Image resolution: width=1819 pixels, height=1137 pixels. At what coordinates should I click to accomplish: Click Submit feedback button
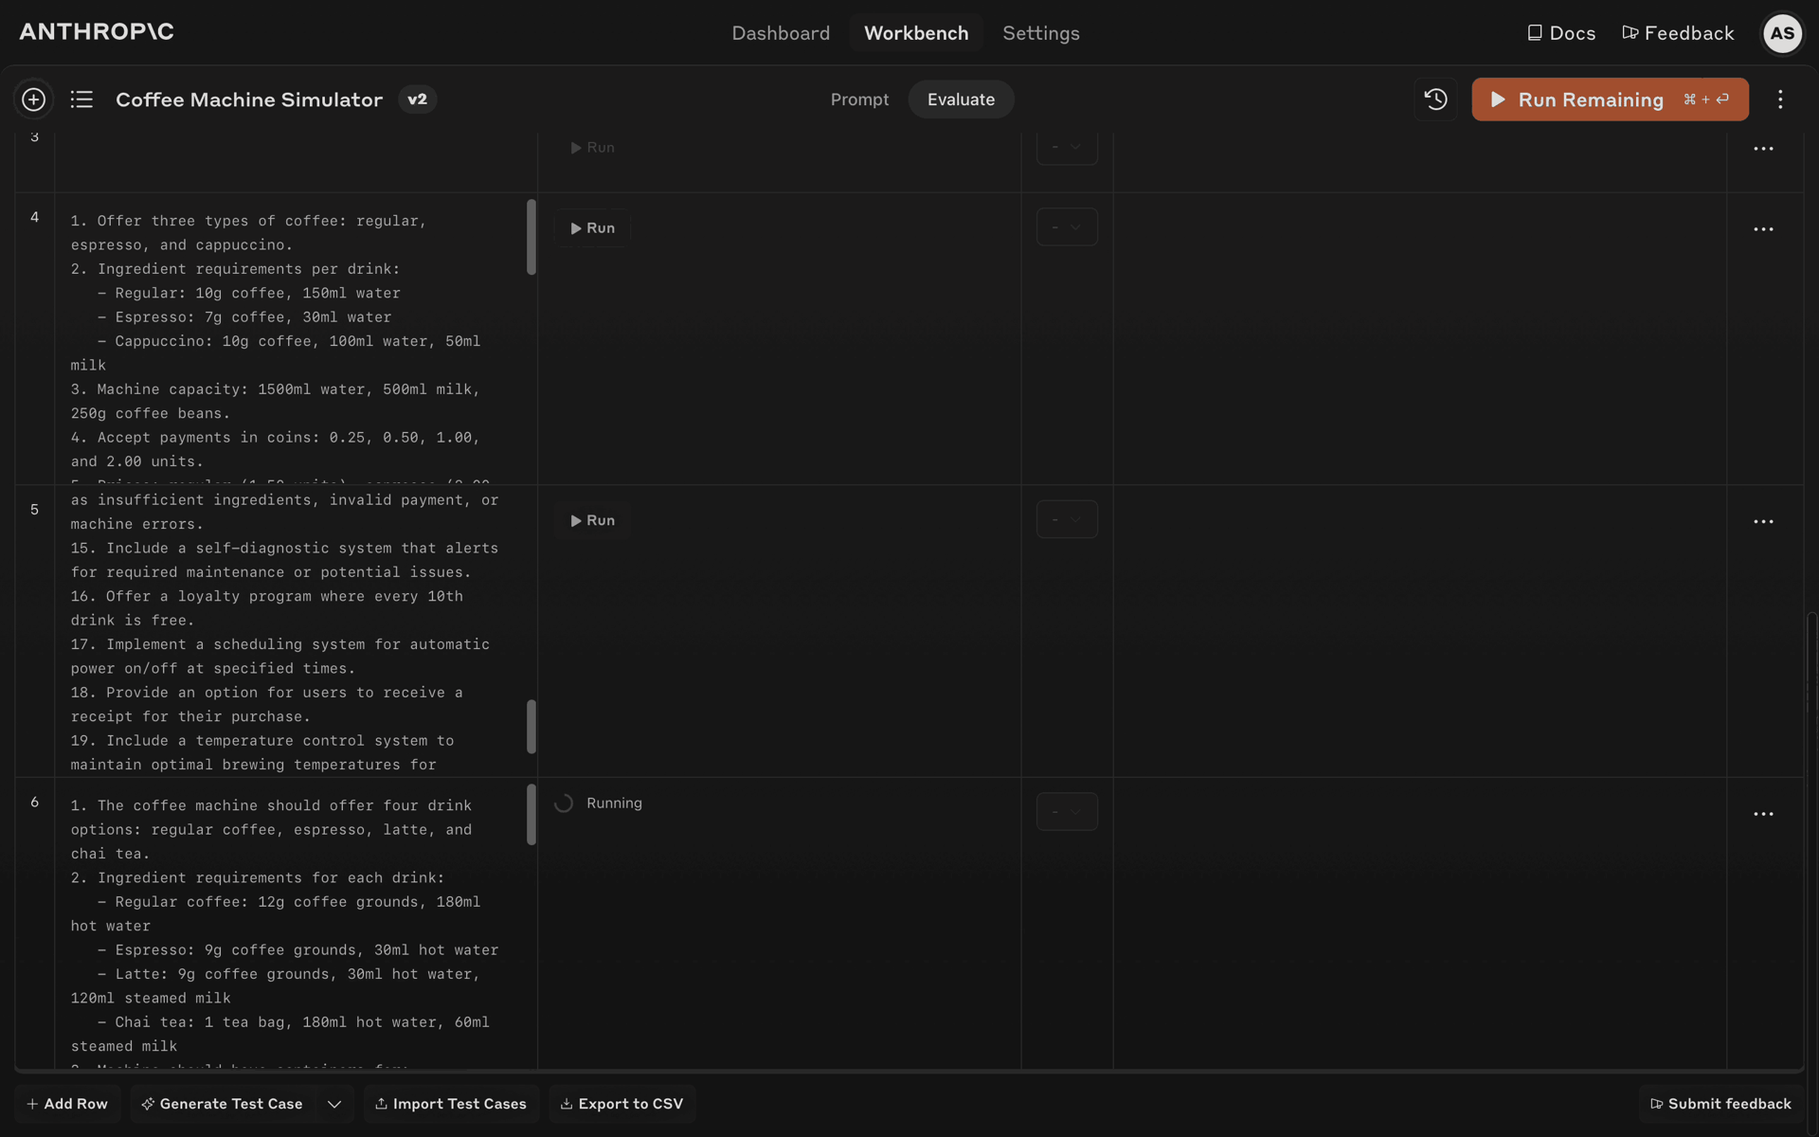[x=1720, y=1104]
